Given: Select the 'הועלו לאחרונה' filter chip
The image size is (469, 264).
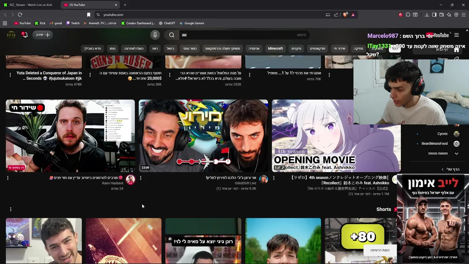Looking at the screenshot, I should (133, 48).
